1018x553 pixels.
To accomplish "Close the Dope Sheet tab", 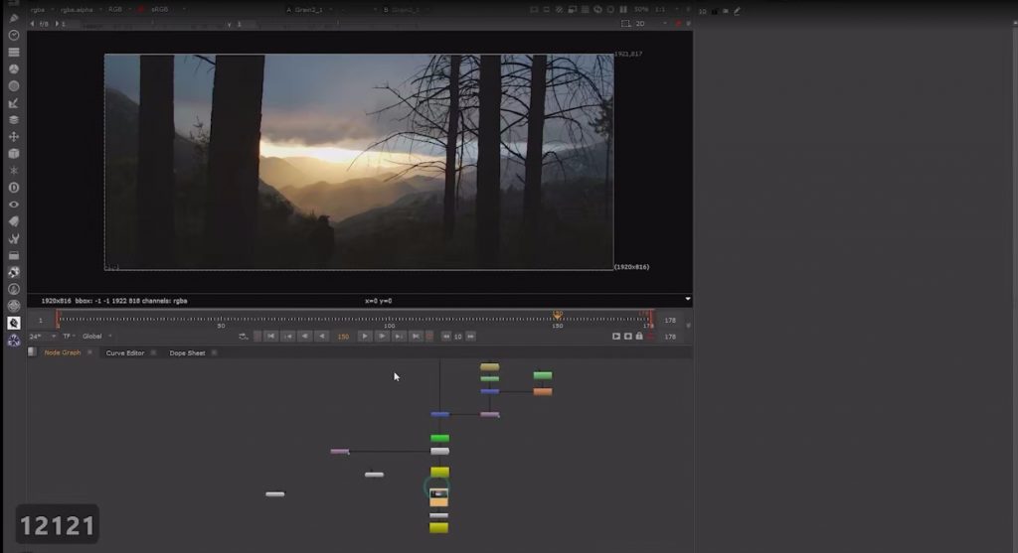I will click(215, 352).
